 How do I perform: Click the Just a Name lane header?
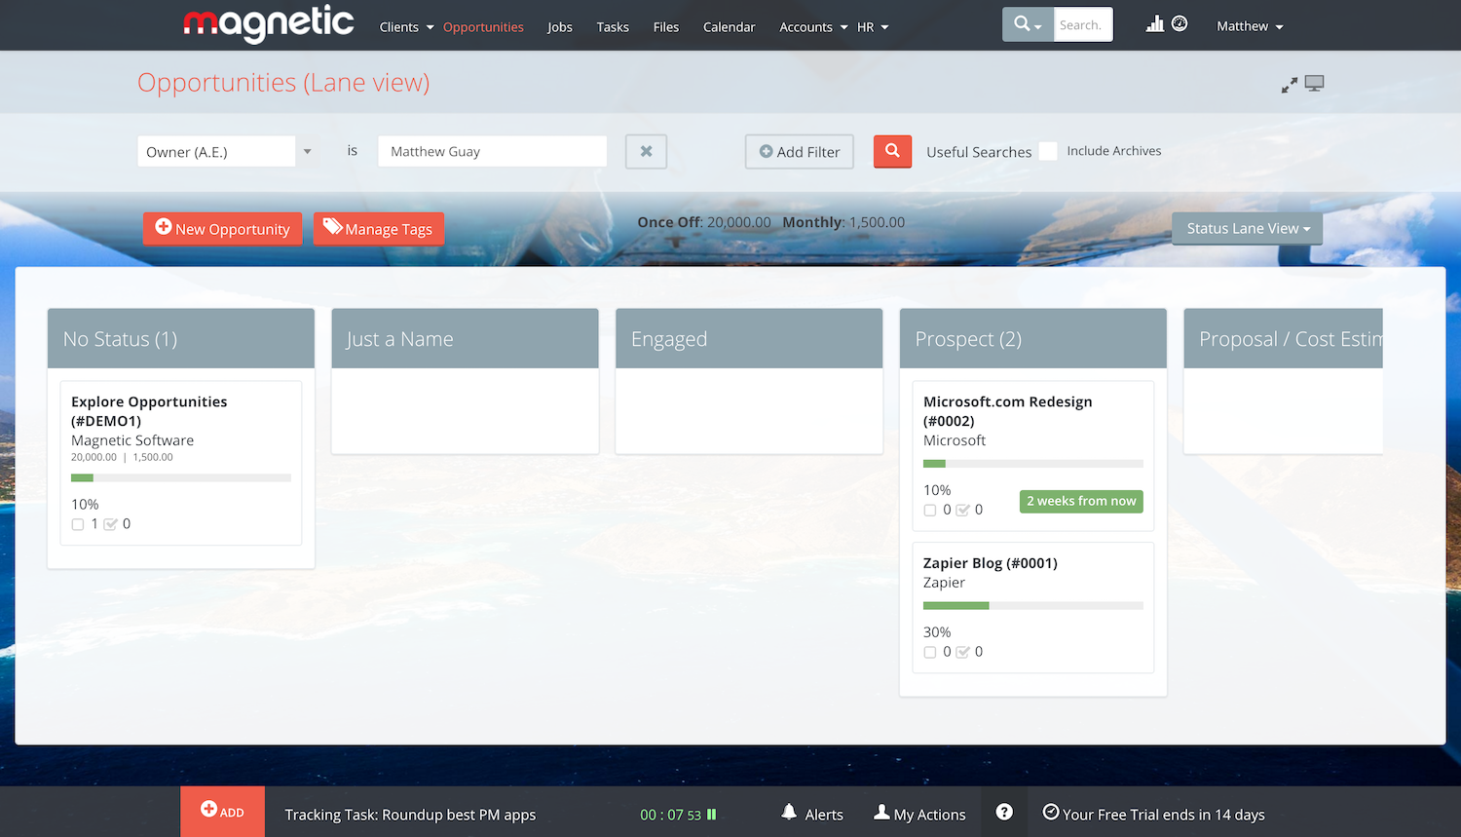tap(465, 338)
